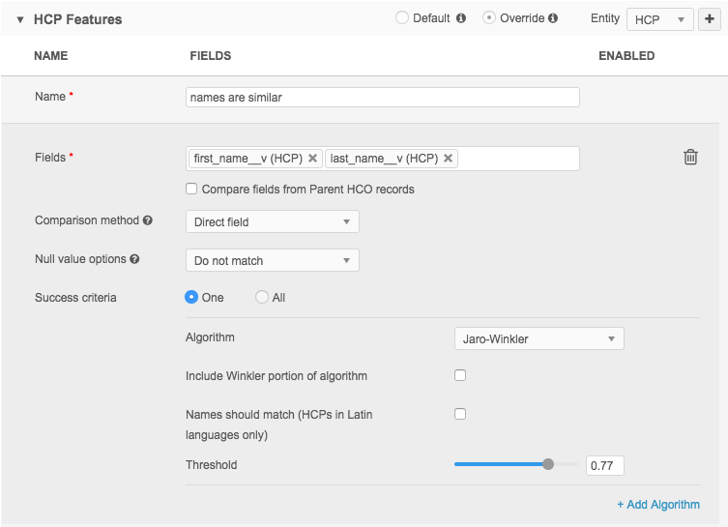Click the + Add Algorithm link
This screenshot has width=728, height=527.
657,504
